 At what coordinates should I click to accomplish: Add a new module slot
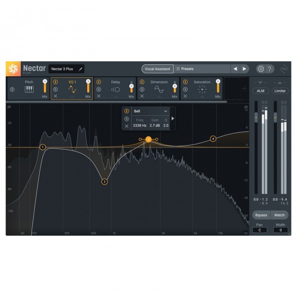[245, 89]
